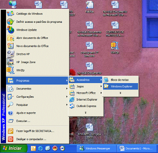Click the Iniciar start button

14,148
